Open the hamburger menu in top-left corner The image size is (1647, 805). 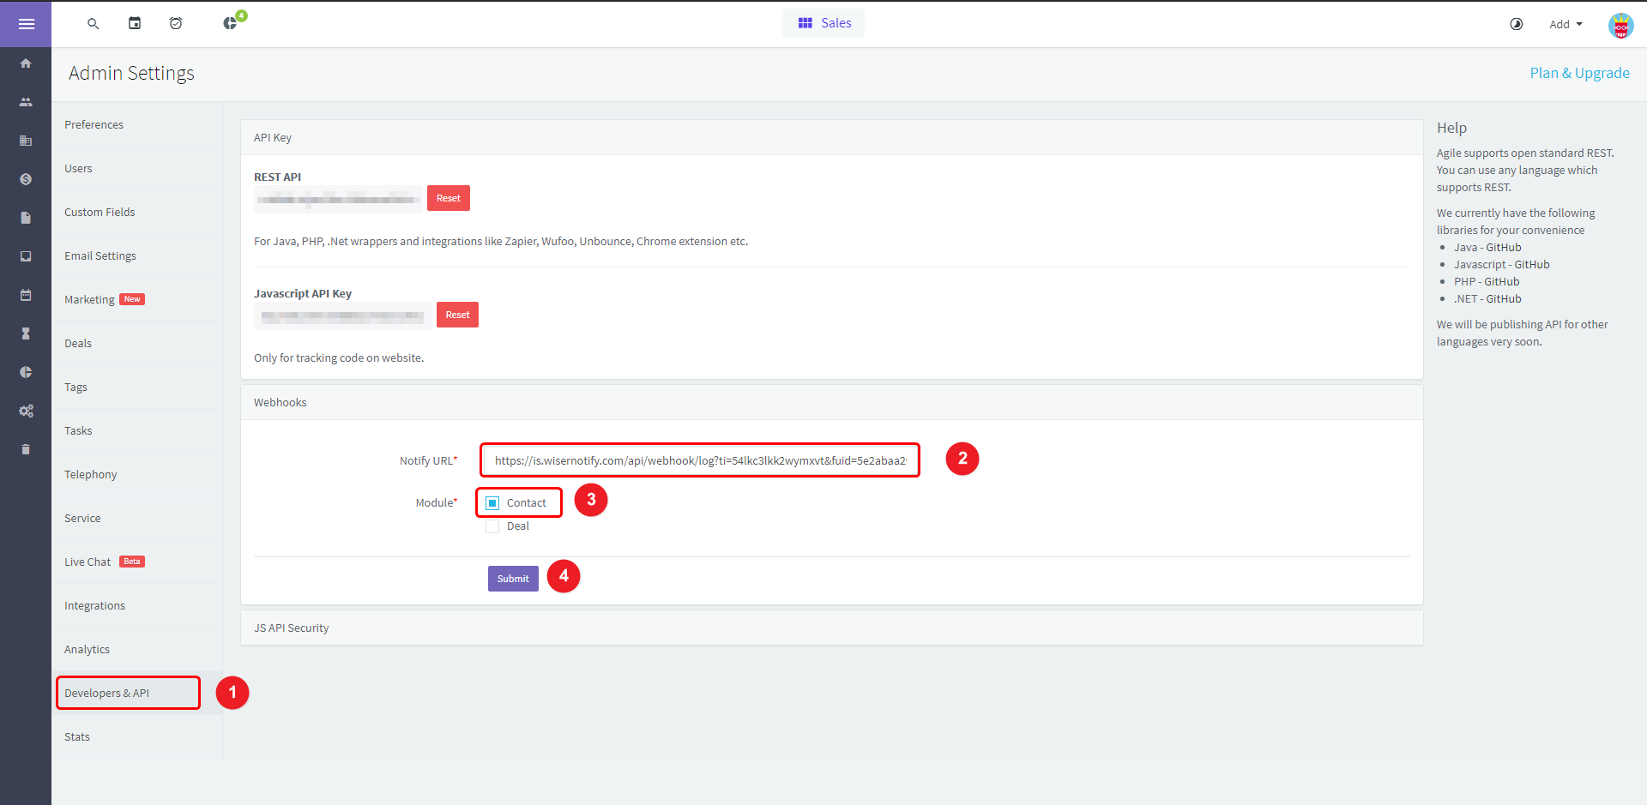(26, 24)
